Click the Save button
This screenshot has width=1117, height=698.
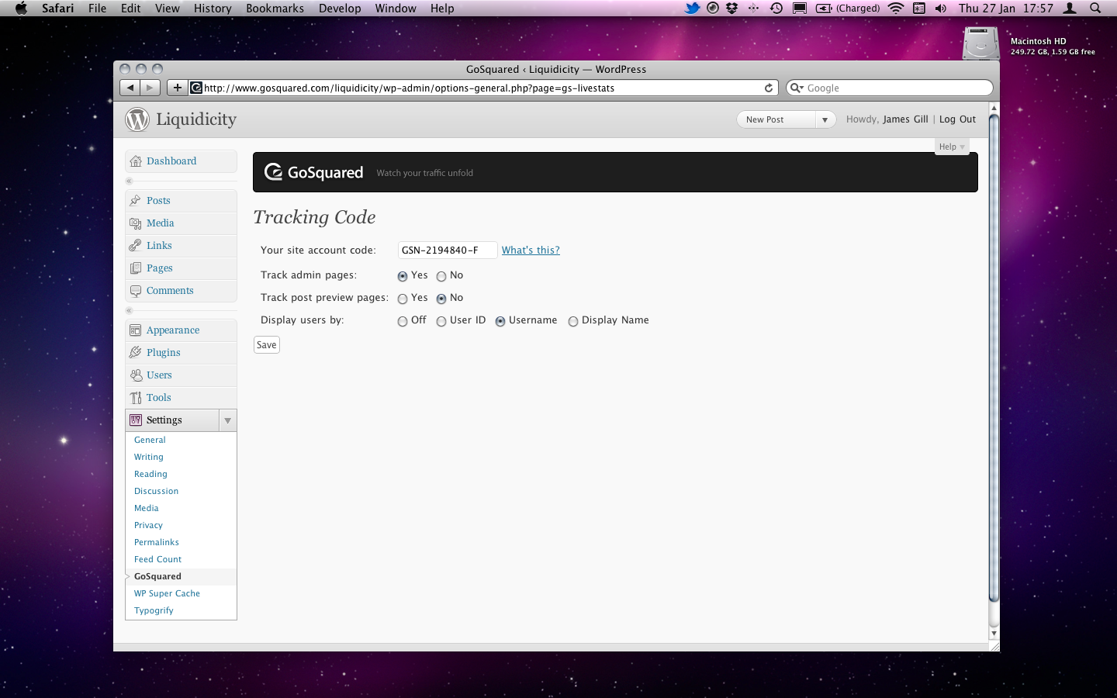pos(267,345)
